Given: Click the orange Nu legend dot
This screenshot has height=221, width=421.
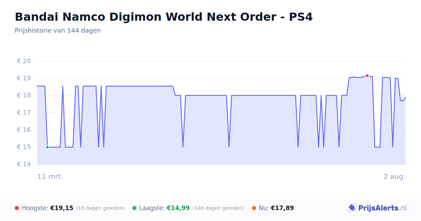Looking at the screenshot, I should (x=254, y=208).
